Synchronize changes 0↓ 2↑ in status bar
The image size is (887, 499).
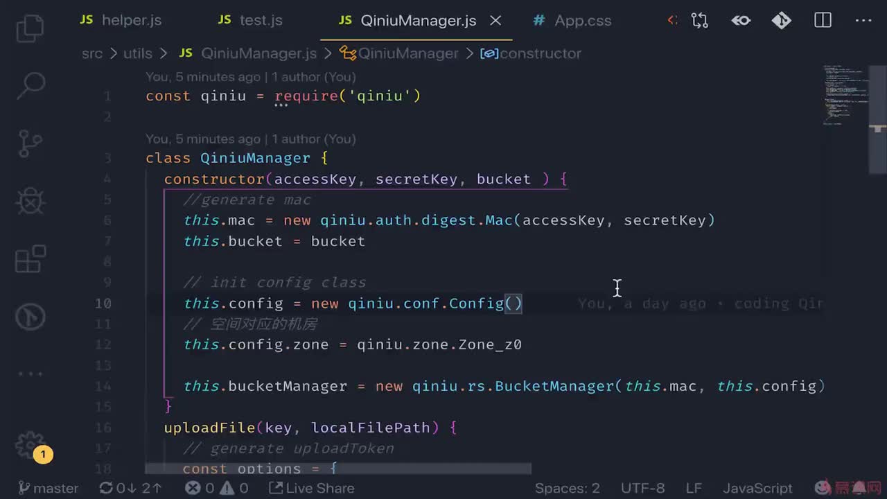[x=129, y=488]
